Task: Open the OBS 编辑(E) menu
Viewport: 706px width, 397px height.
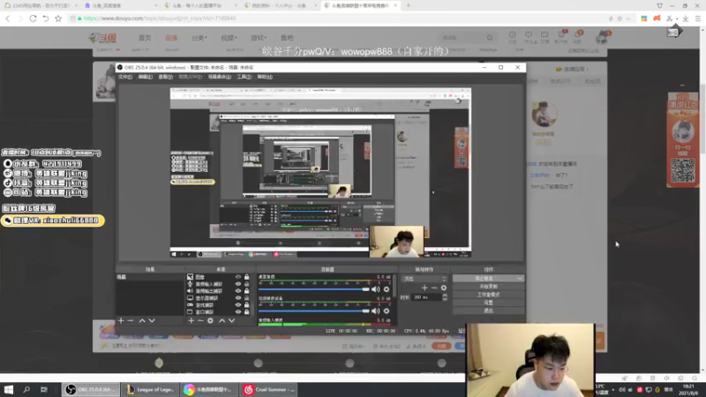Action: tap(145, 77)
